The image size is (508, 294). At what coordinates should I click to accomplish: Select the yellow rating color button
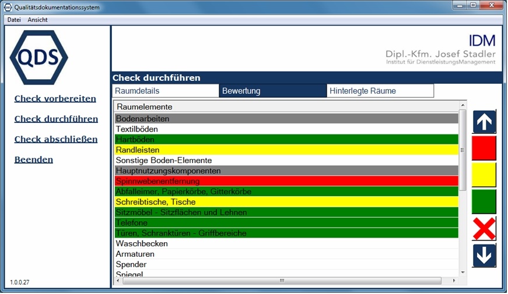point(484,175)
